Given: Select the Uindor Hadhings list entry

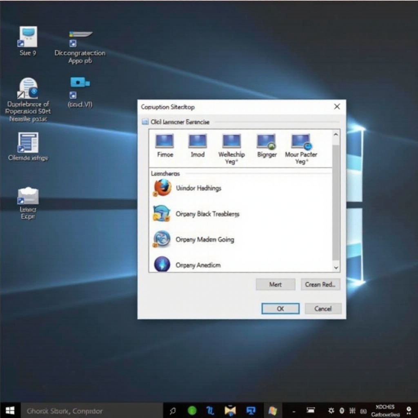Looking at the screenshot, I should pyautogui.click(x=241, y=188).
